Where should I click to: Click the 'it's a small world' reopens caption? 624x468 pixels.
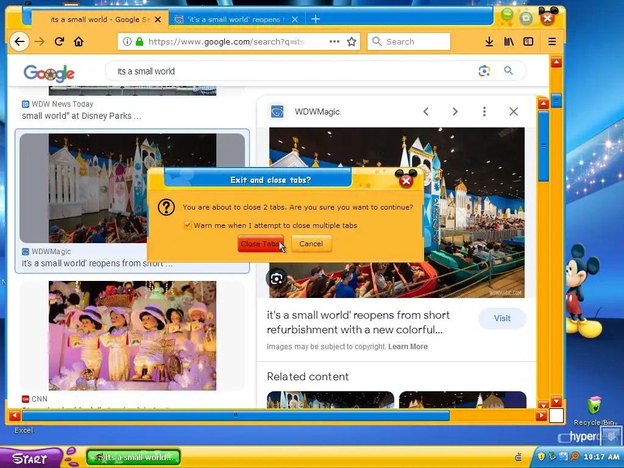(97, 263)
